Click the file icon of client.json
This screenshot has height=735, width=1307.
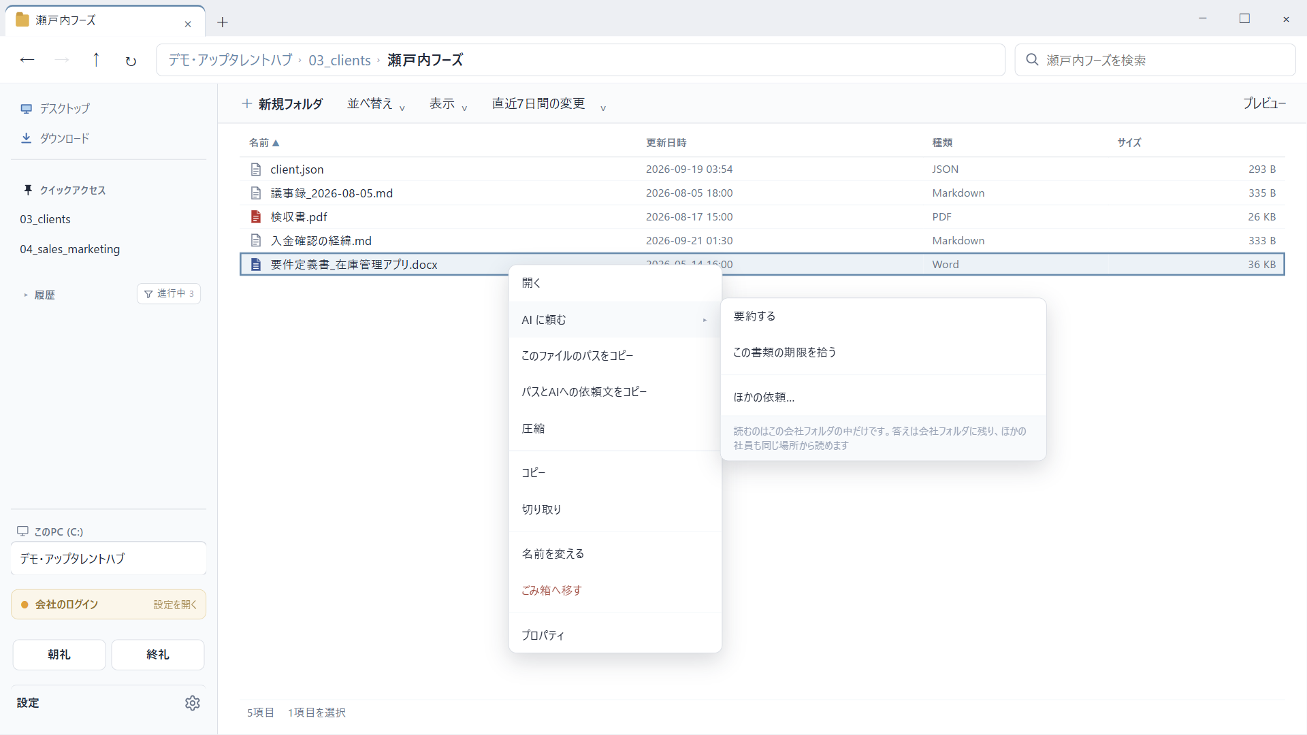[256, 169]
